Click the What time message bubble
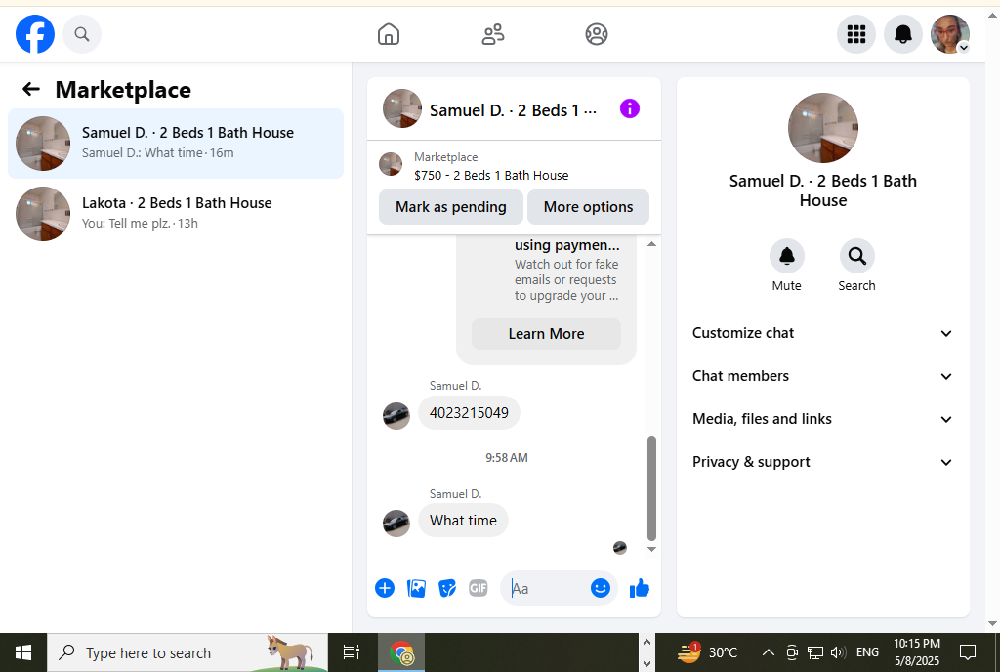1000x672 pixels. (463, 521)
